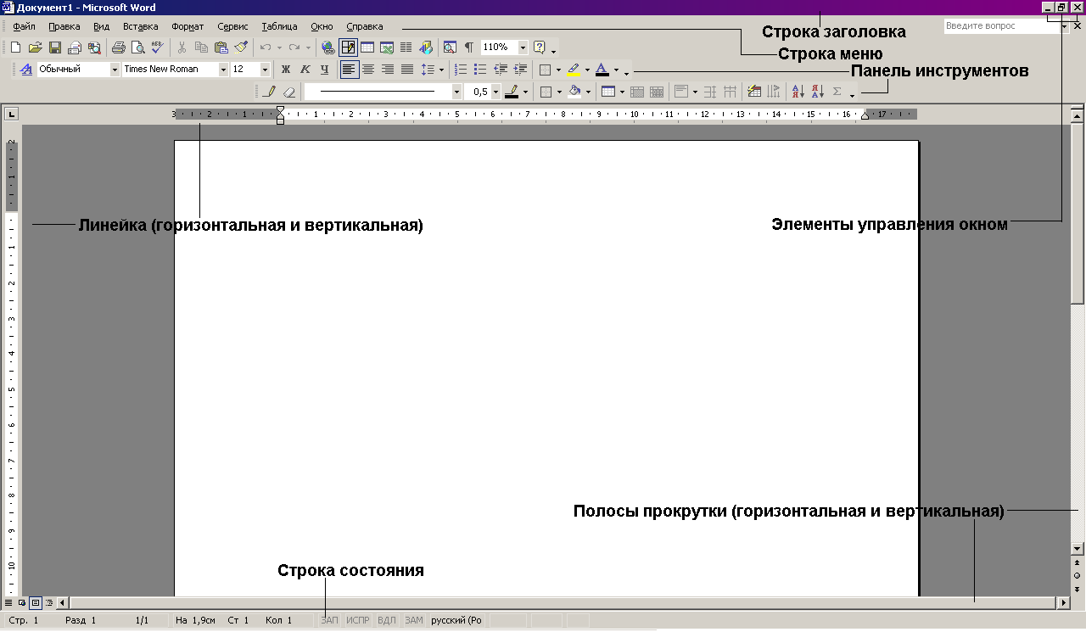Apply the font color button

[x=602, y=70]
